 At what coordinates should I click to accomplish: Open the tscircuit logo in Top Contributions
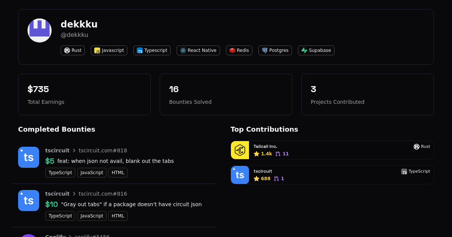[x=240, y=175]
